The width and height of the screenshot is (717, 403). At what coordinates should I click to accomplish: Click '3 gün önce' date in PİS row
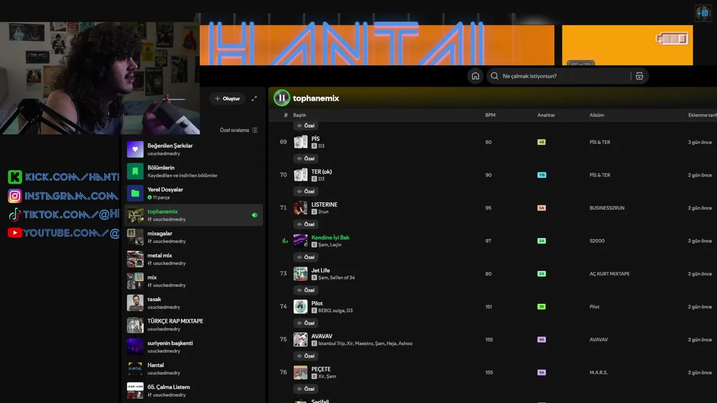700,142
